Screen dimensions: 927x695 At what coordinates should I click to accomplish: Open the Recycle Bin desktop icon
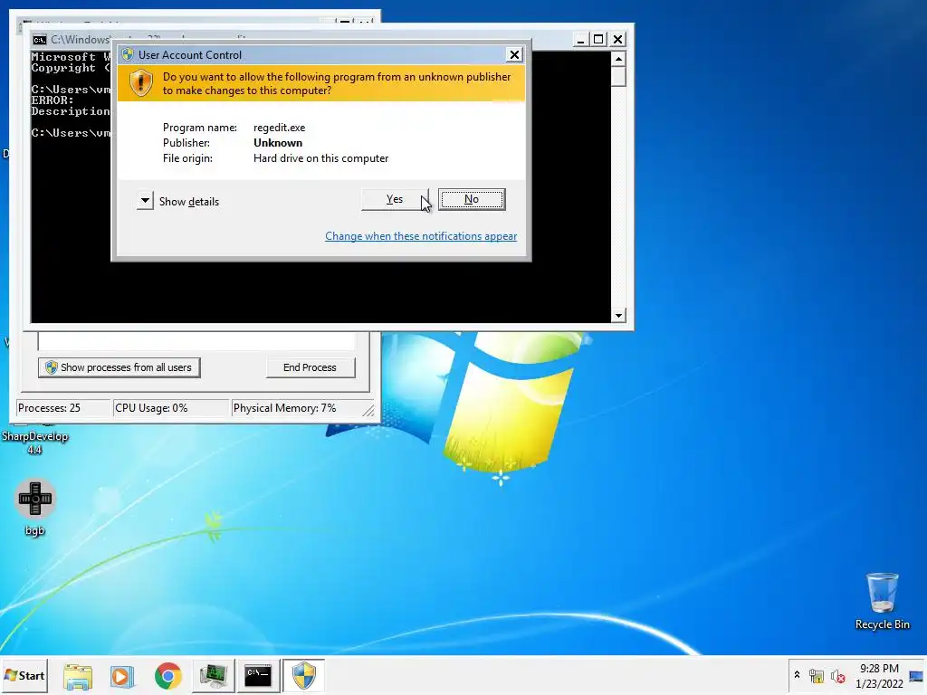(x=882, y=601)
